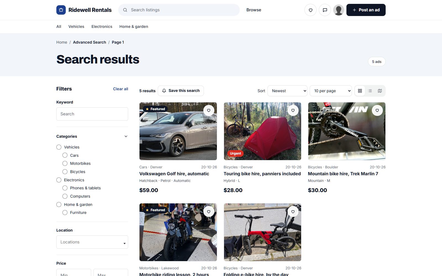Select the Electronics category radio button
This screenshot has height=276, width=442.
click(59, 180)
